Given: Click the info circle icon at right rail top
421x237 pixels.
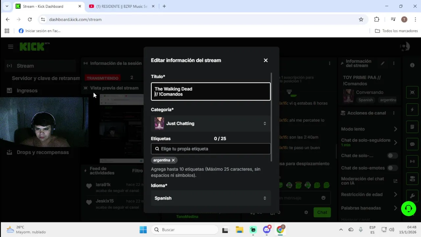Looking at the screenshot, I should [x=412, y=65].
